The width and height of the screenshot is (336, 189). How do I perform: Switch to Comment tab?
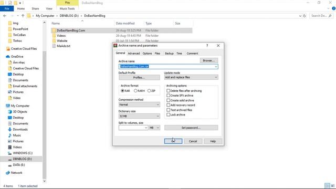(192, 54)
